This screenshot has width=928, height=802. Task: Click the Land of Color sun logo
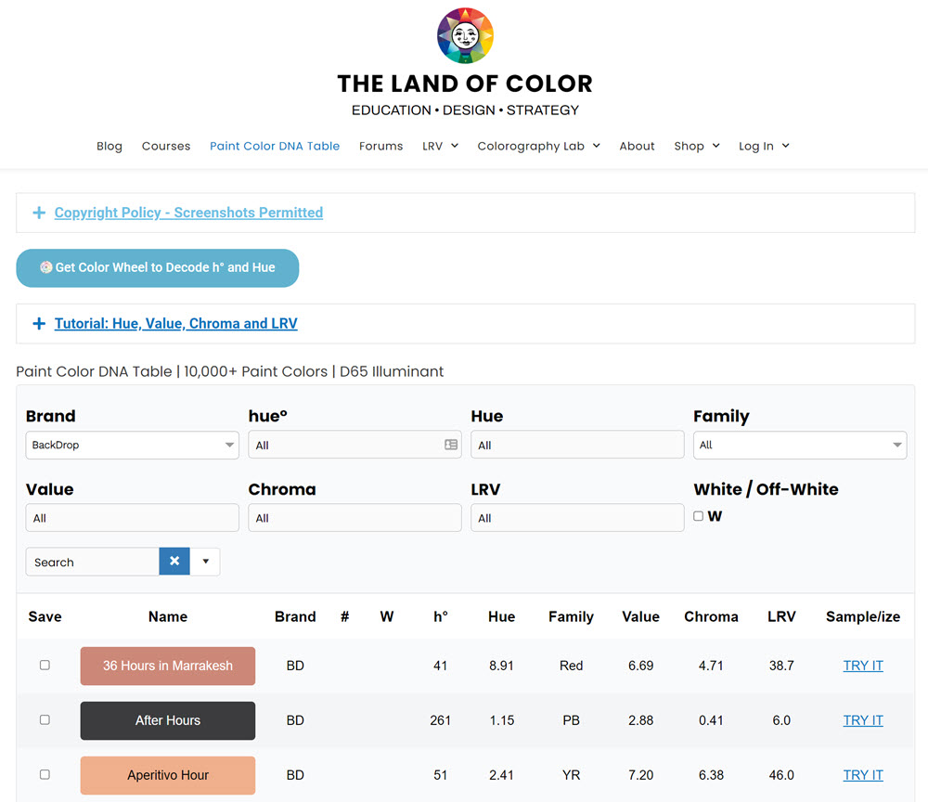point(465,35)
